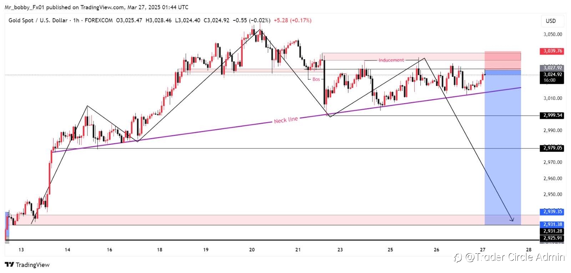Click date 21 on the time axis
This screenshot has width=571, height=273.
[298, 250]
